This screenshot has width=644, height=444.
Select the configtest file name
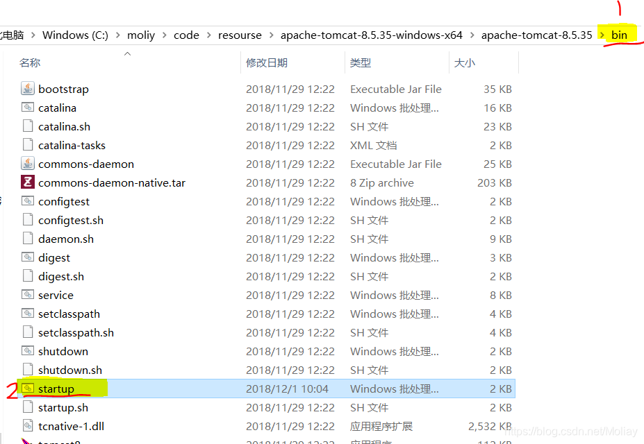64,201
